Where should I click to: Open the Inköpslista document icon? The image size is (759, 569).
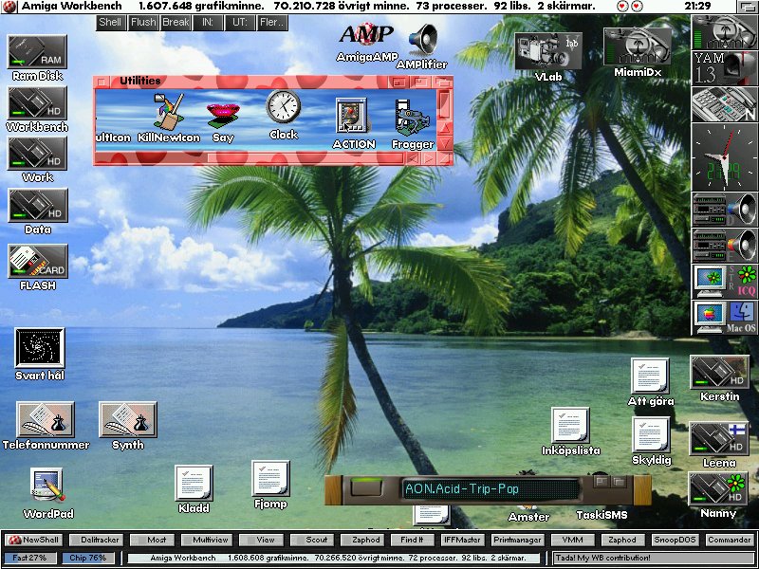click(570, 426)
